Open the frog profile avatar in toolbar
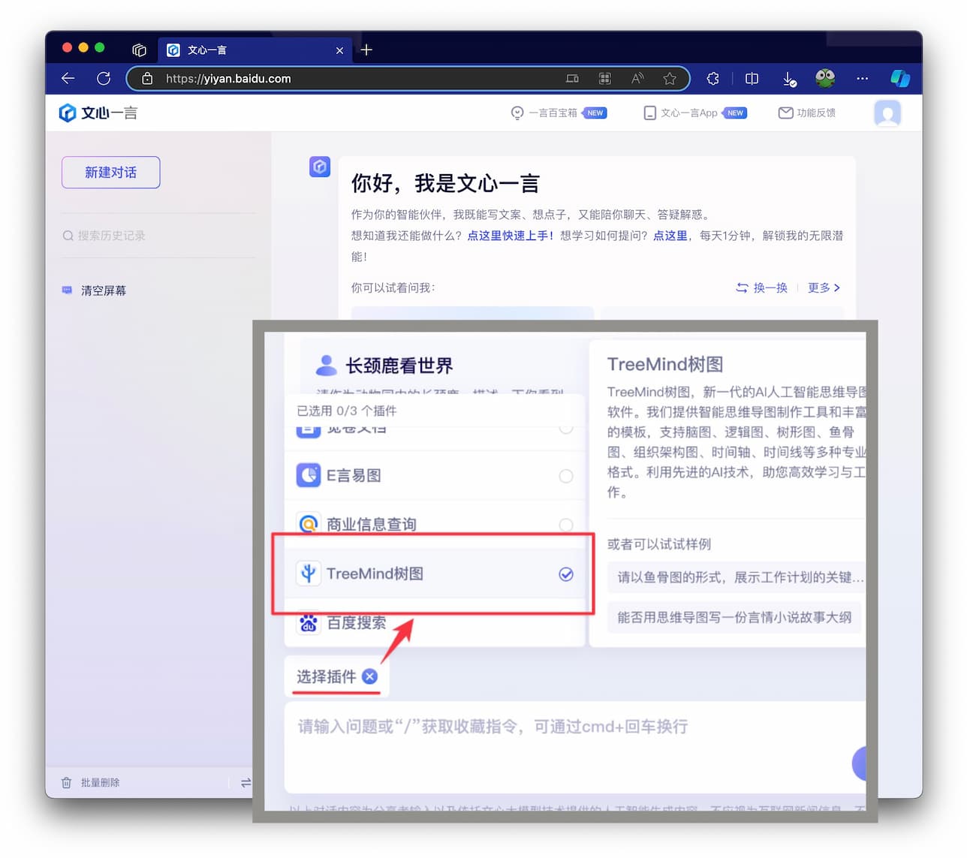 [x=825, y=78]
